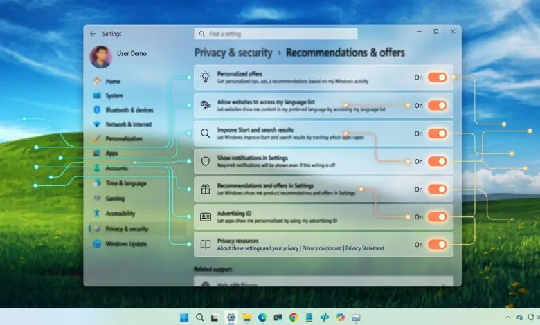540x325 pixels.
Task: Click the User Demo profile picture
Action: tap(101, 57)
